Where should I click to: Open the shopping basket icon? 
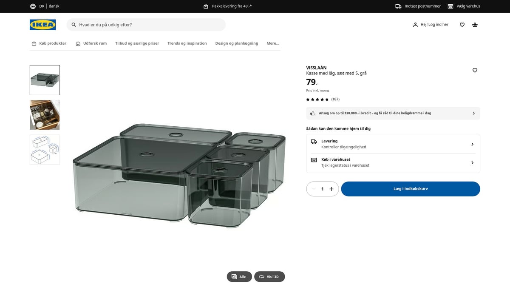pyautogui.click(x=475, y=25)
